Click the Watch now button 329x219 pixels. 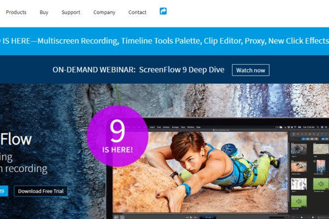251,70
